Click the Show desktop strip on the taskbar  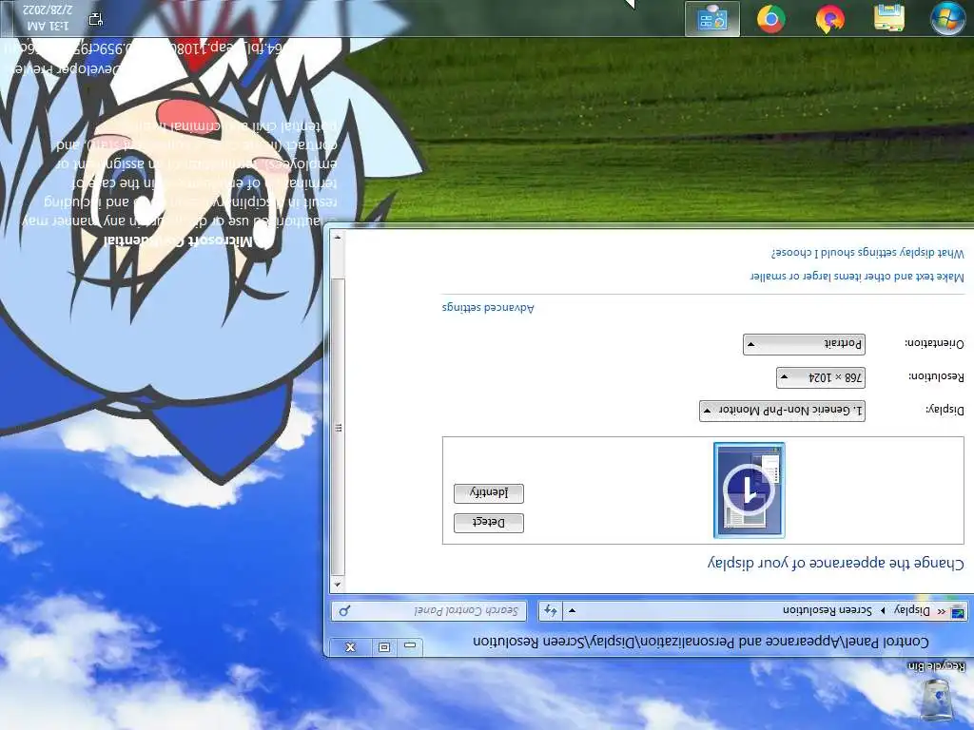coord(6,19)
